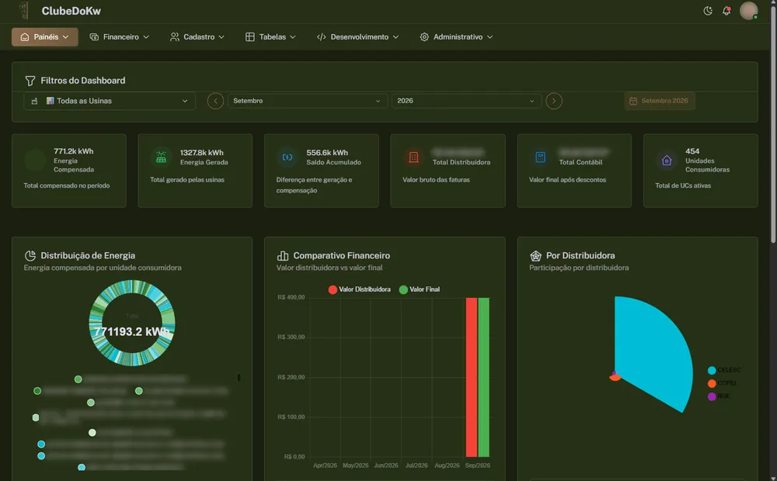Click the Energia Compensada card icon

point(35,161)
